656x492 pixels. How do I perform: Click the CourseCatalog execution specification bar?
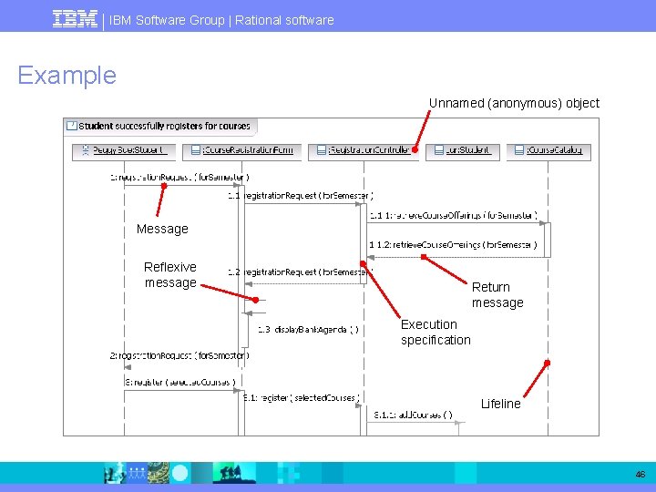(x=548, y=241)
